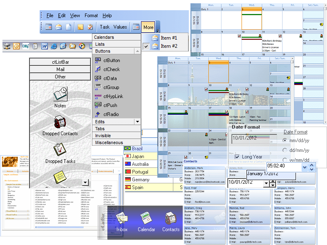
Task: Open the Dropped Contacts rolodex icon
Action: click(x=60, y=122)
